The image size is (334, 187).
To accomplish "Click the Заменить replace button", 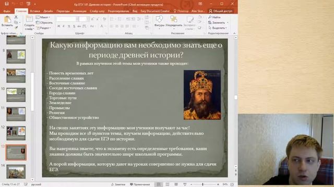I will (x=218, y=22).
